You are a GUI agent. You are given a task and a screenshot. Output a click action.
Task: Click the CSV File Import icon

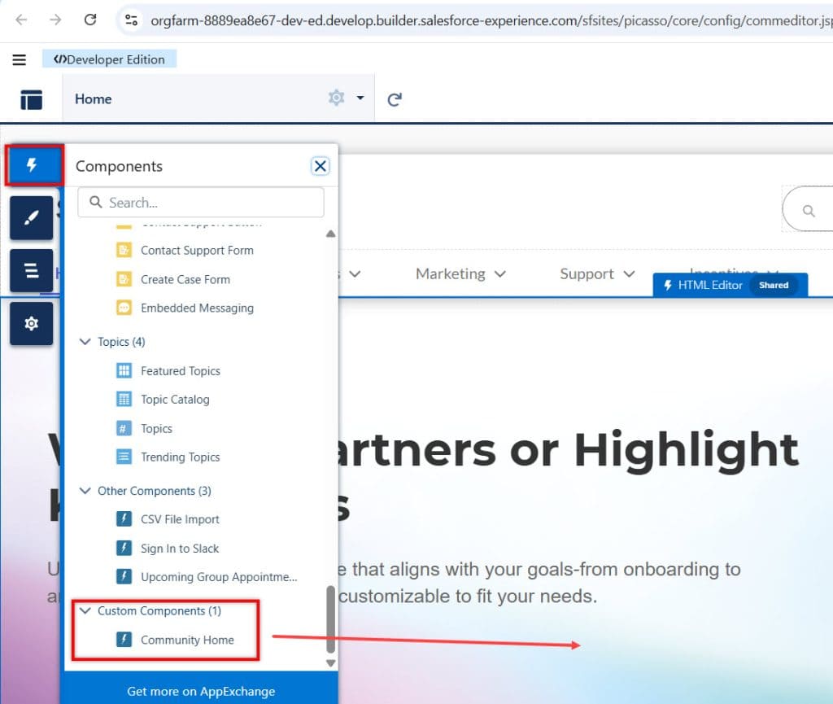(x=124, y=519)
